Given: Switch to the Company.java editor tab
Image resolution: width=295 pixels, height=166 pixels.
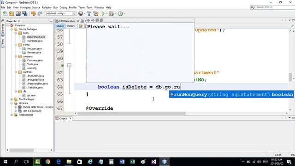Looking at the screenshot, I should click(67, 21).
